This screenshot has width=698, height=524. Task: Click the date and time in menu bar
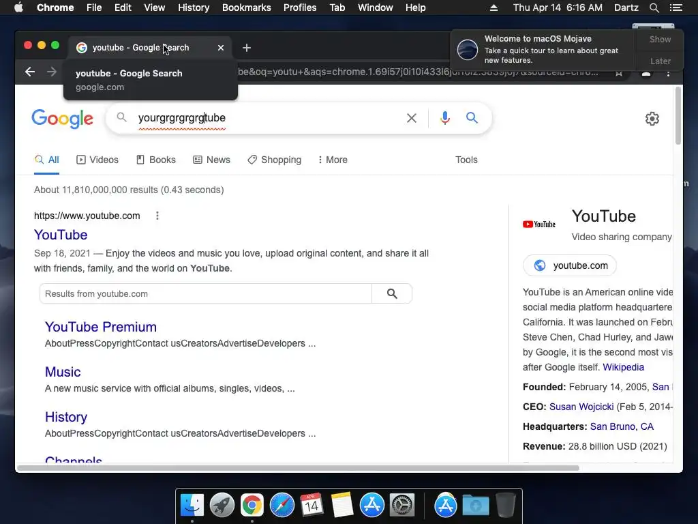coord(558,8)
